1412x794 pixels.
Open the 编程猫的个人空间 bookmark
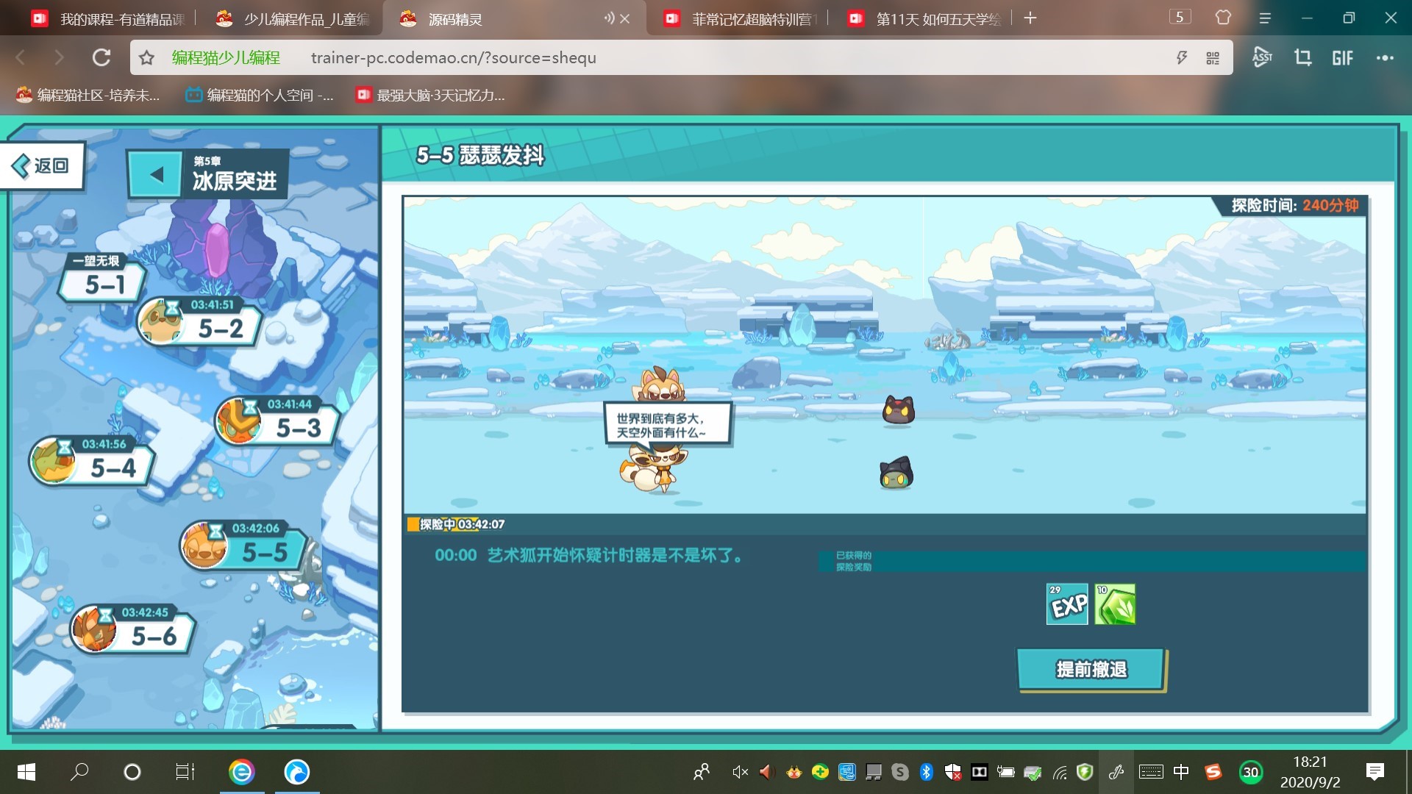(260, 95)
